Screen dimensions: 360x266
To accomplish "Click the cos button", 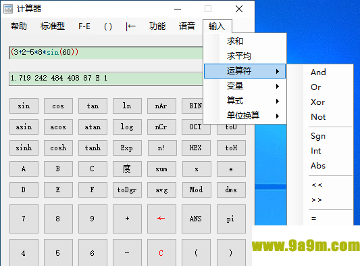I will tap(58, 106).
